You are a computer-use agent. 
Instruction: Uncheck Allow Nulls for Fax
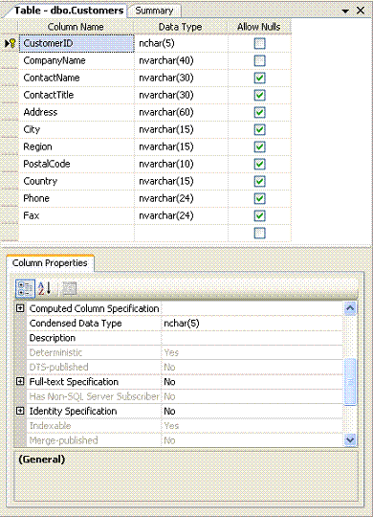pos(259,215)
